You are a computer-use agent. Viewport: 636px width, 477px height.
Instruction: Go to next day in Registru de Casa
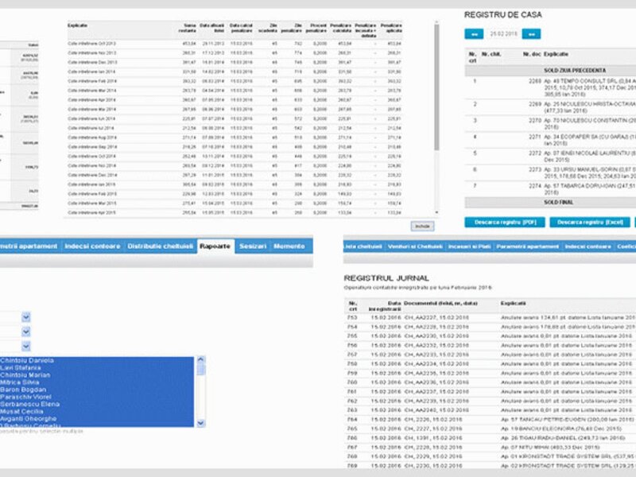(531, 34)
